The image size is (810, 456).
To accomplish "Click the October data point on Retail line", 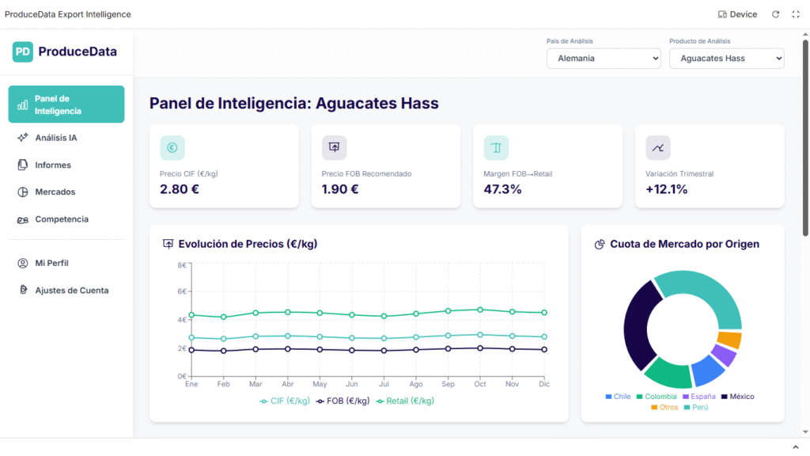I will tap(479, 310).
